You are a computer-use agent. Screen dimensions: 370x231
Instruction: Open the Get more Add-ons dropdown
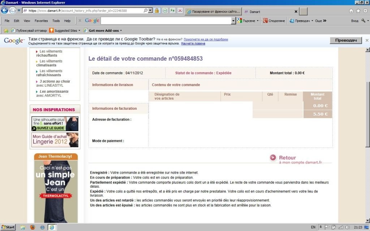[103, 30]
